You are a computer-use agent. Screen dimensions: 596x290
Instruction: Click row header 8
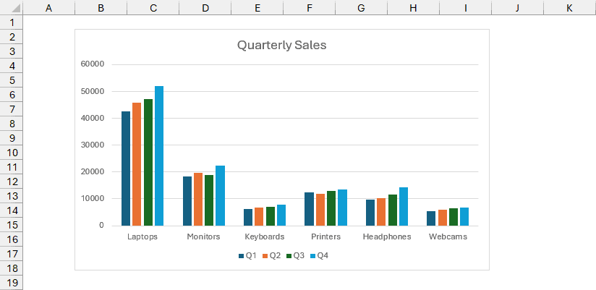[x=12, y=124]
